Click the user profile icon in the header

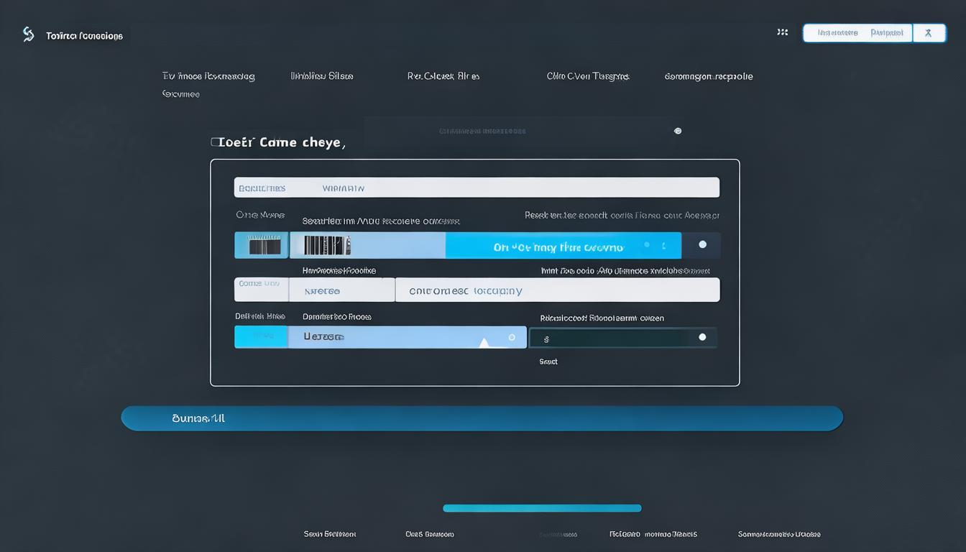pos(929,33)
